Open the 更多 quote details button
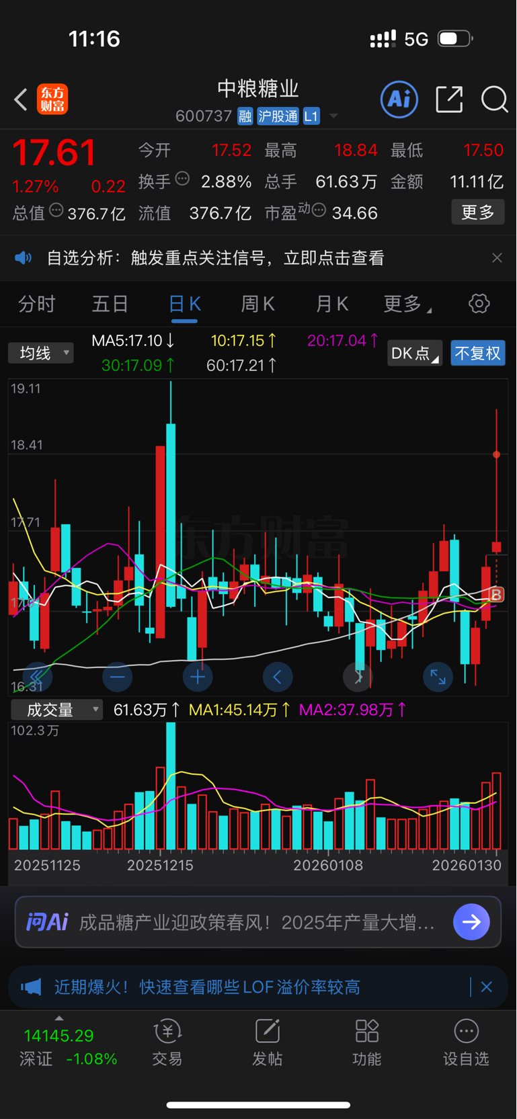517x1119 pixels. 478,212
